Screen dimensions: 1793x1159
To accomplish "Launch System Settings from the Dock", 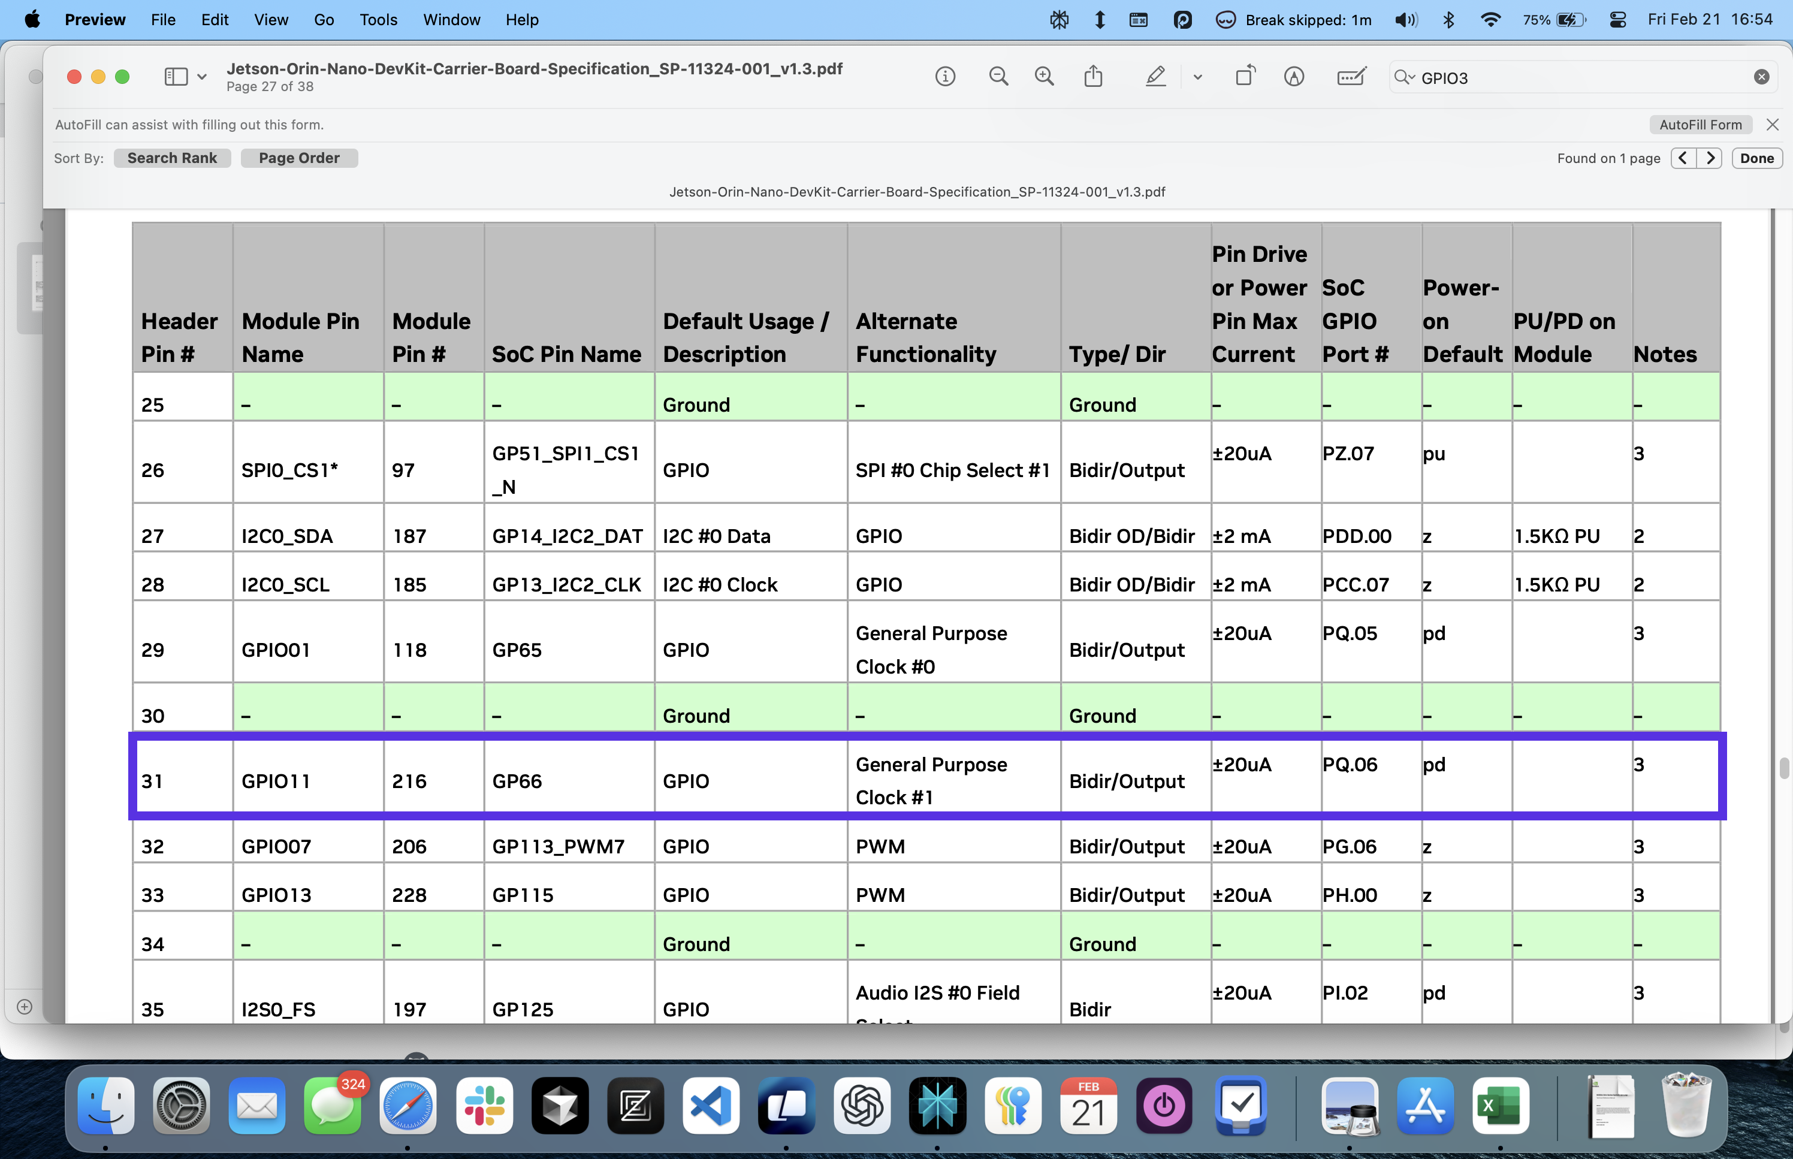I will (182, 1106).
